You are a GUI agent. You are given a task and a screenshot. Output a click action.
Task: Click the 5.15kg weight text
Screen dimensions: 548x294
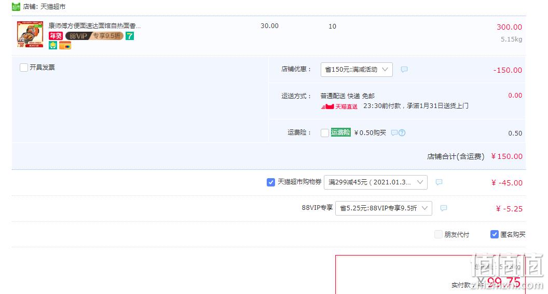coord(511,39)
